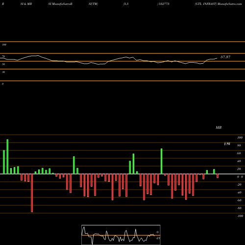Screen dimensions: 245x245
Task: Click the '-21' label in the mini chart
Action: [158, 238]
